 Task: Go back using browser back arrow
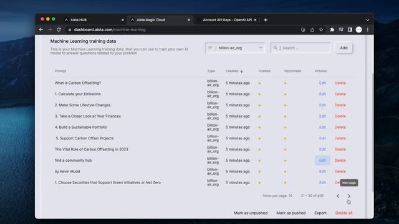click(x=41, y=30)
